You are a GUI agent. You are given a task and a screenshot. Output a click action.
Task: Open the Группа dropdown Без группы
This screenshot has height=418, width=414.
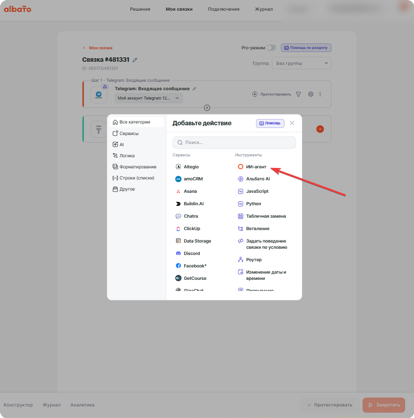point(301,63)
